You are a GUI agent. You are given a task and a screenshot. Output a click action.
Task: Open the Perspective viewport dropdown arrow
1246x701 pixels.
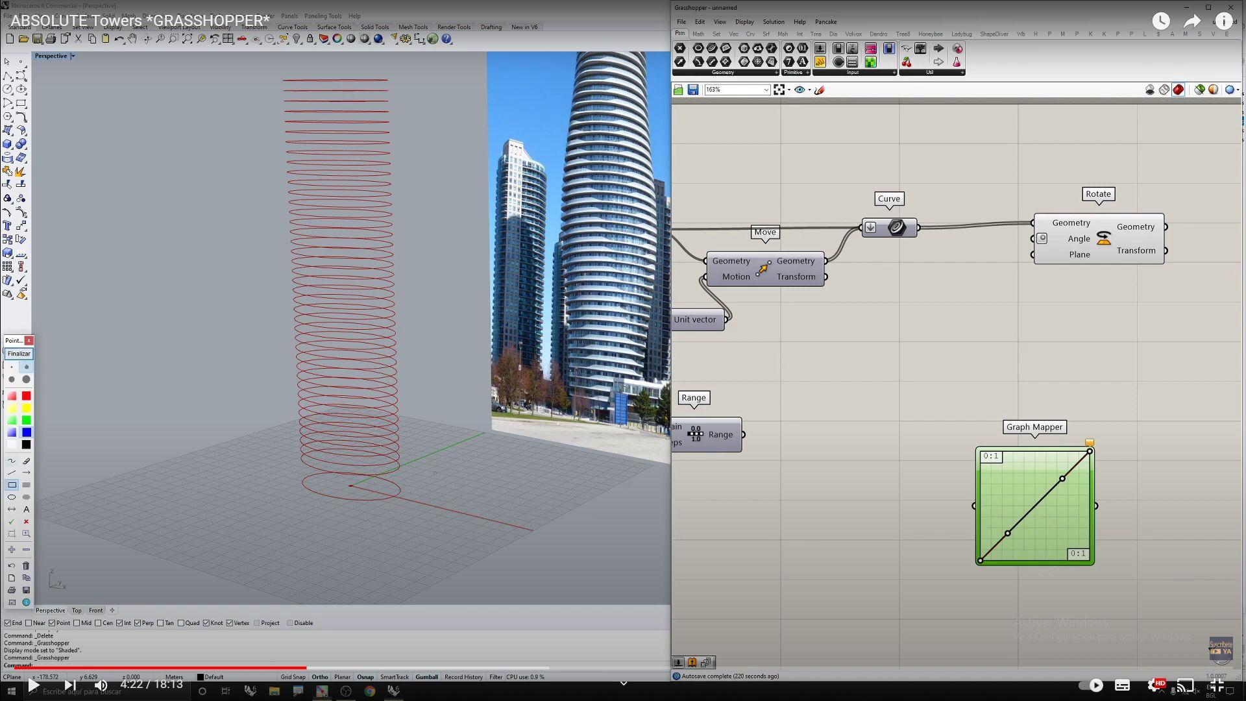pyautogui.click(x=73, y=56)
